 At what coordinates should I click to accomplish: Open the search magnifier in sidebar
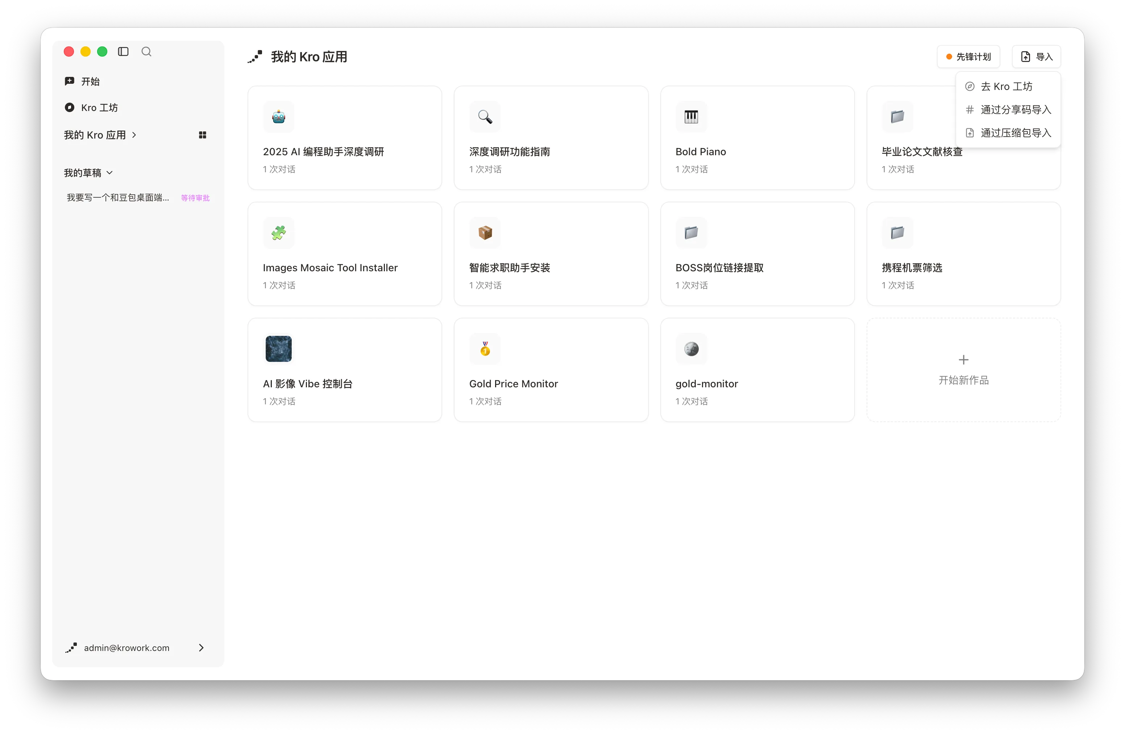[x=146, y=51]
